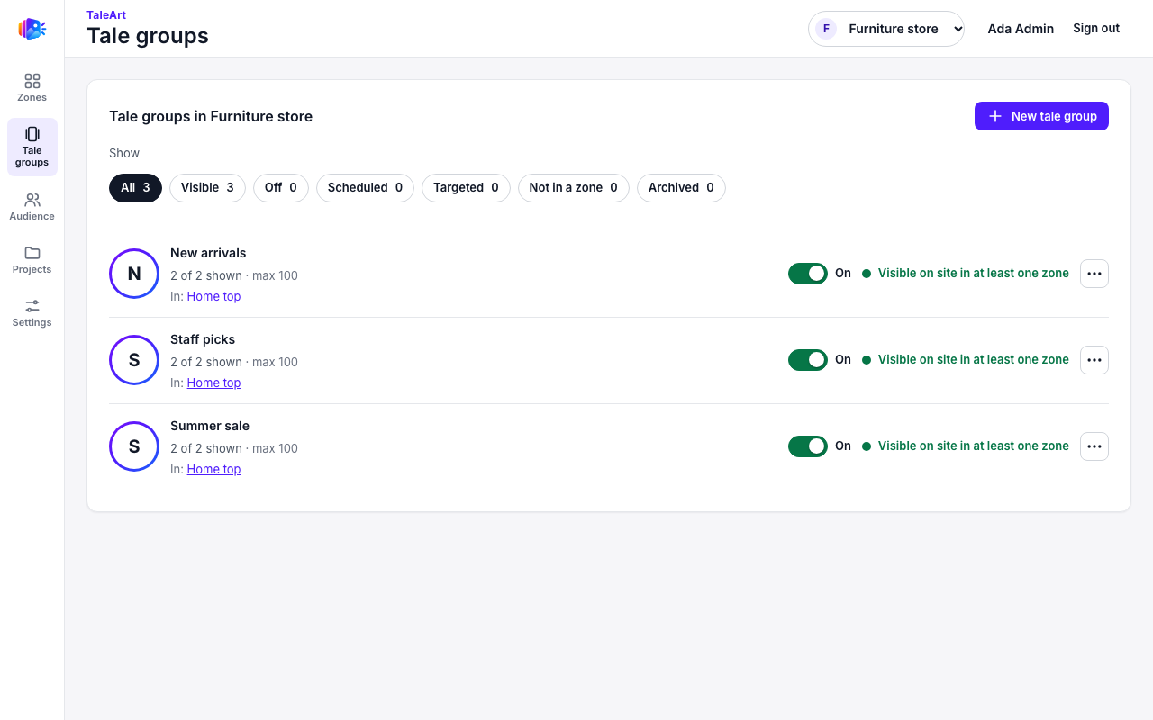The width and height of the screenshot is (1153, 720).
Task: Show All tale groups filter
Action: coord(135,188)
